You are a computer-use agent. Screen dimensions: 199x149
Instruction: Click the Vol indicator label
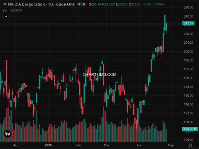click(5, 10)
